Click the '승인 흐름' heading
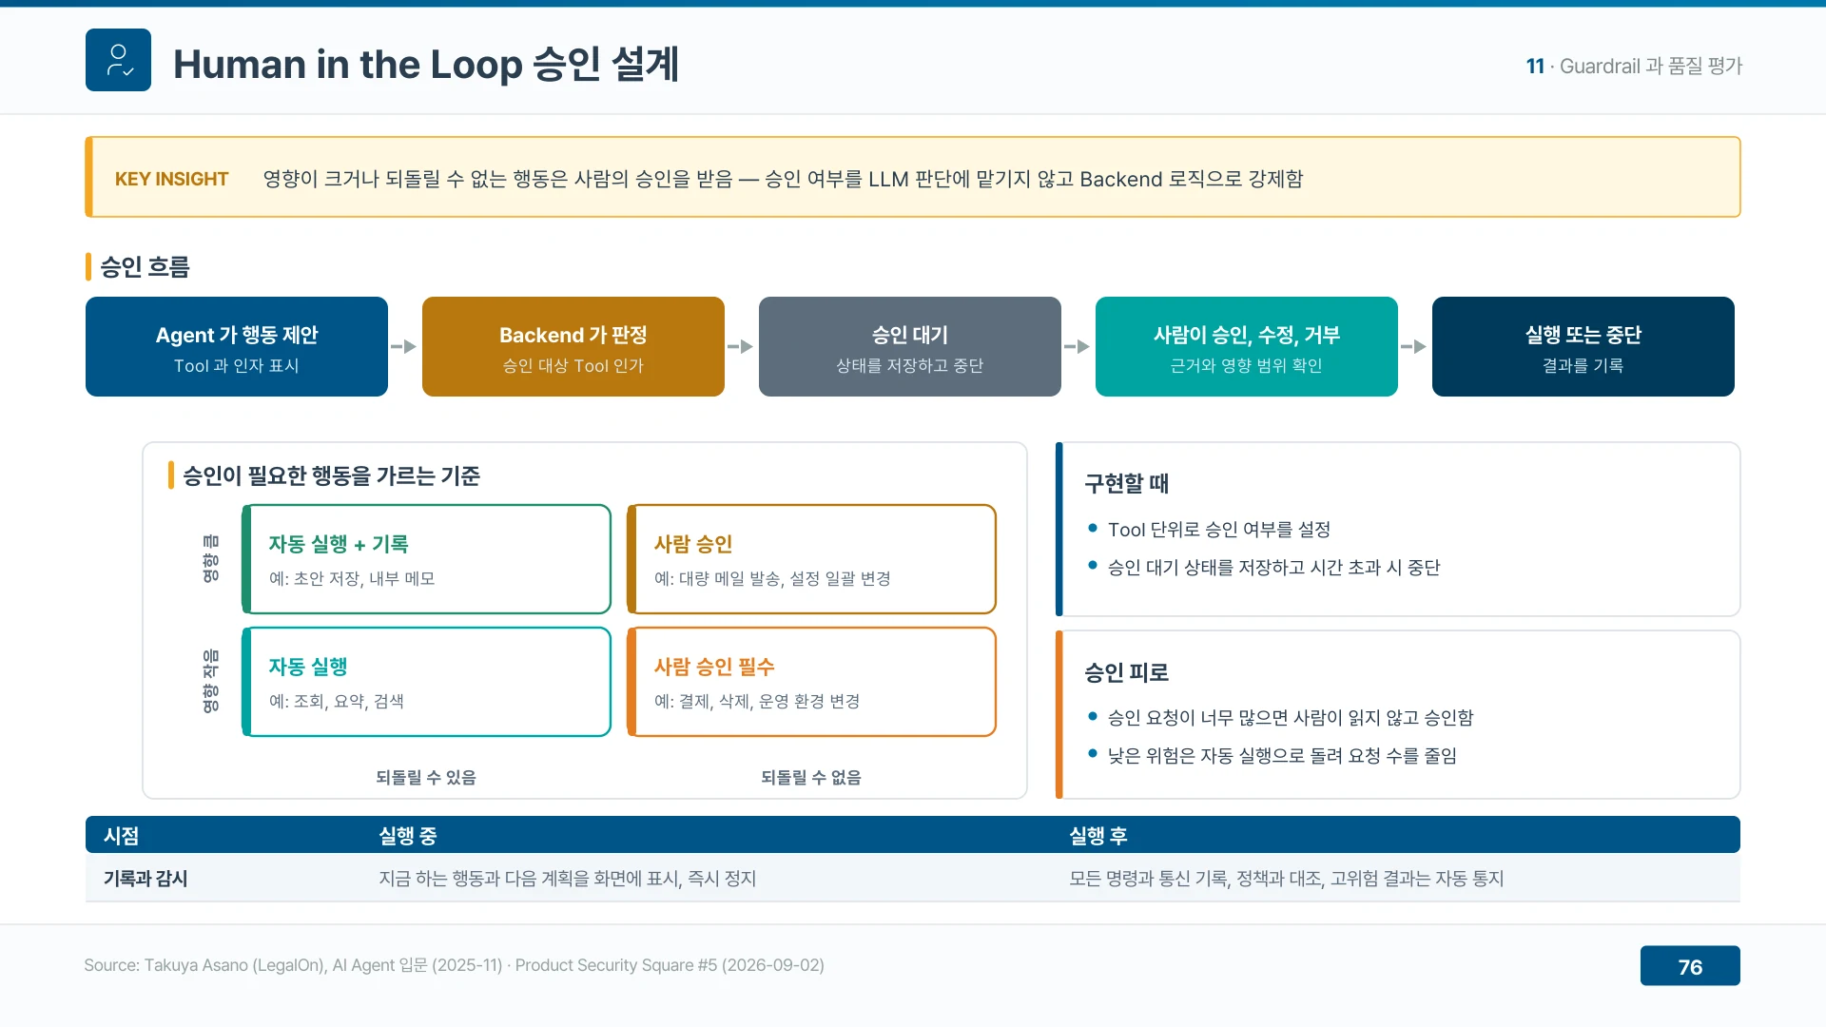The width and height of the screenshot is (1826, 1027). 145,267
